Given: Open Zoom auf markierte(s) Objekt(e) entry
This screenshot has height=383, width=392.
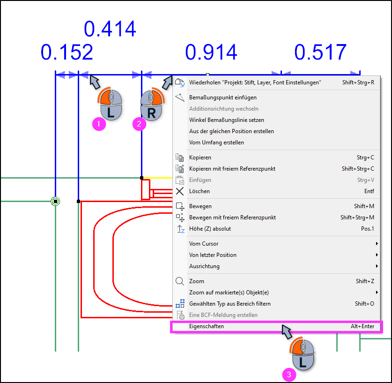Looking at the screenshot, I should [x=276, y=293].
